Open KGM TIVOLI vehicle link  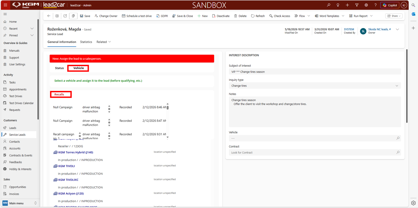click(66, 166)
